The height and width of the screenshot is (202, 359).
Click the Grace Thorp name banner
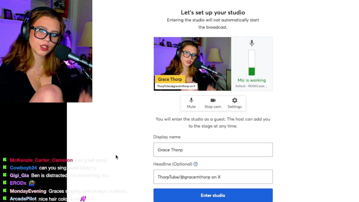[x=170, y=79]
